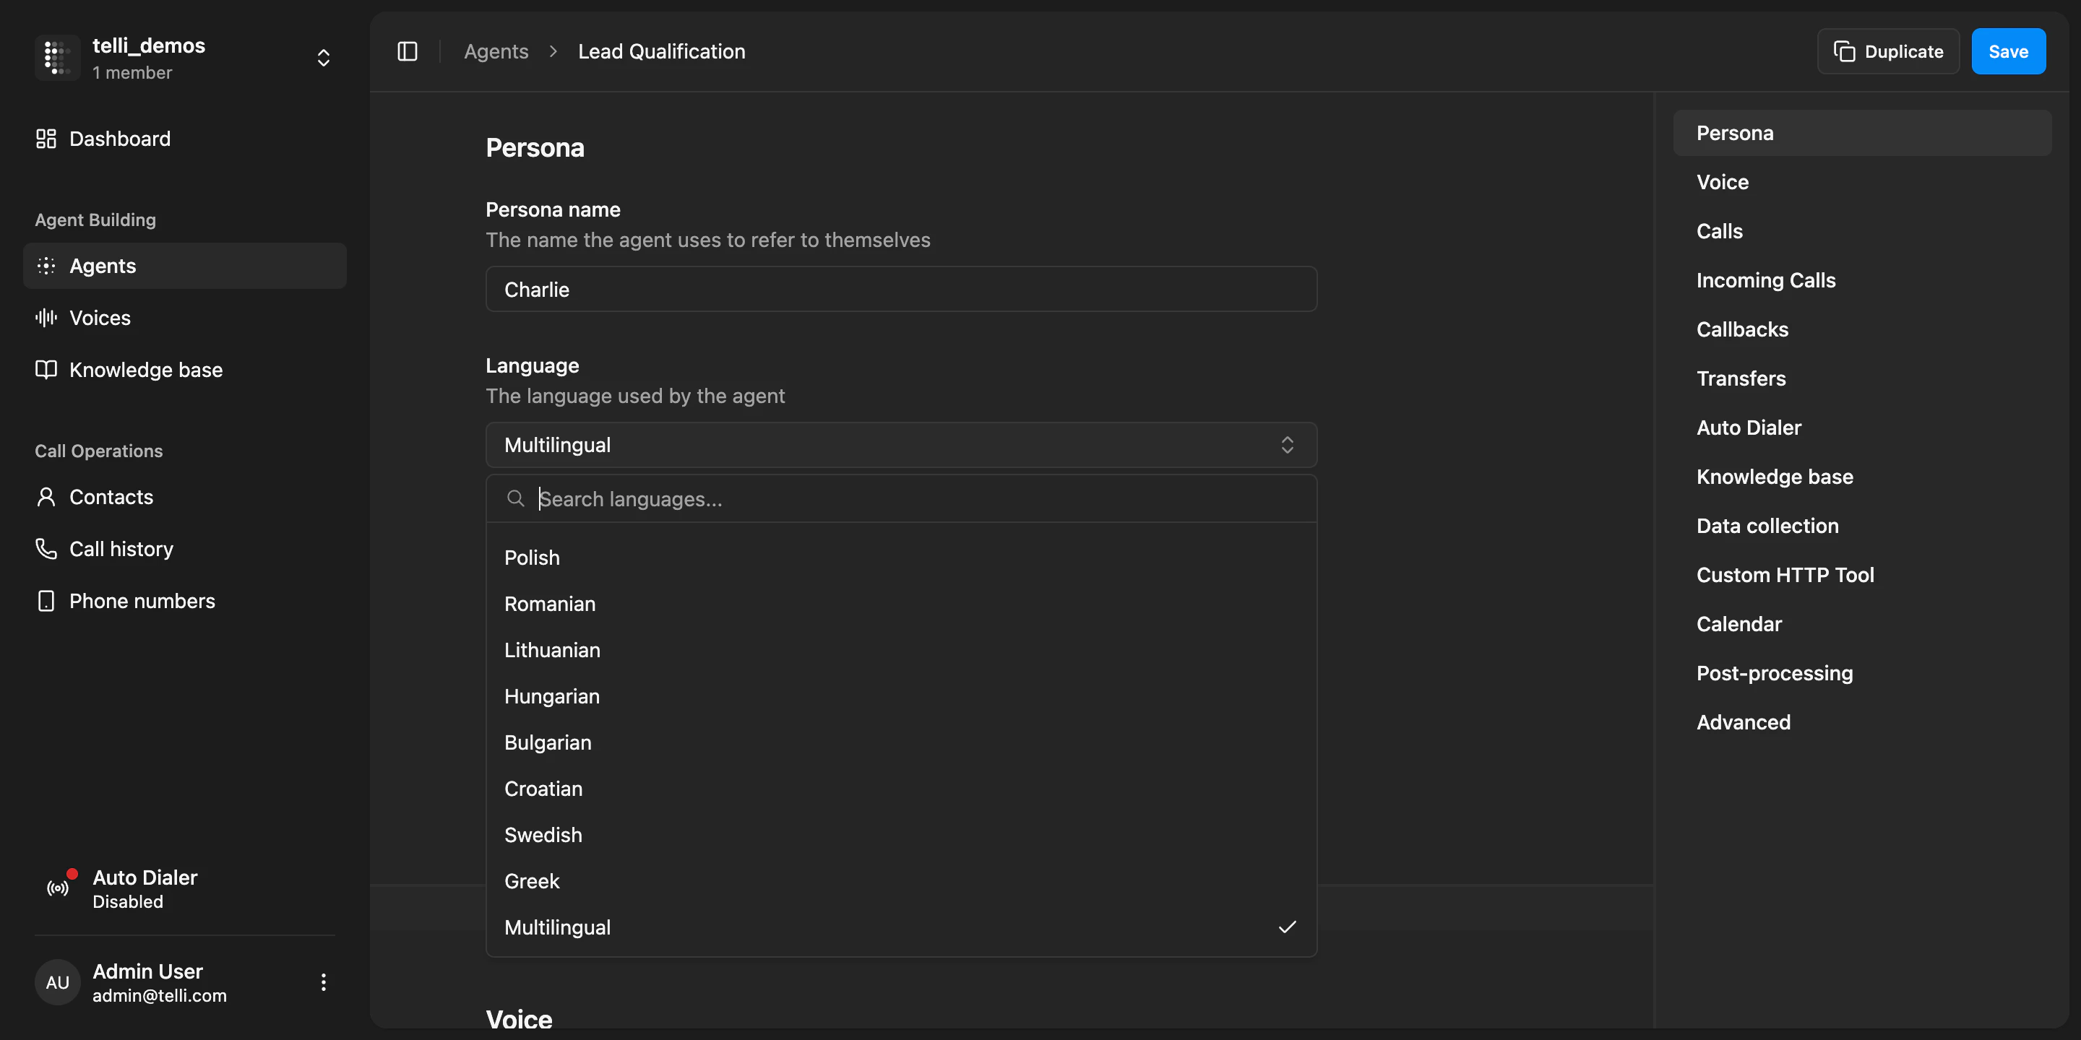Collapse the sidebar using the panel icon

pos(407,51)
